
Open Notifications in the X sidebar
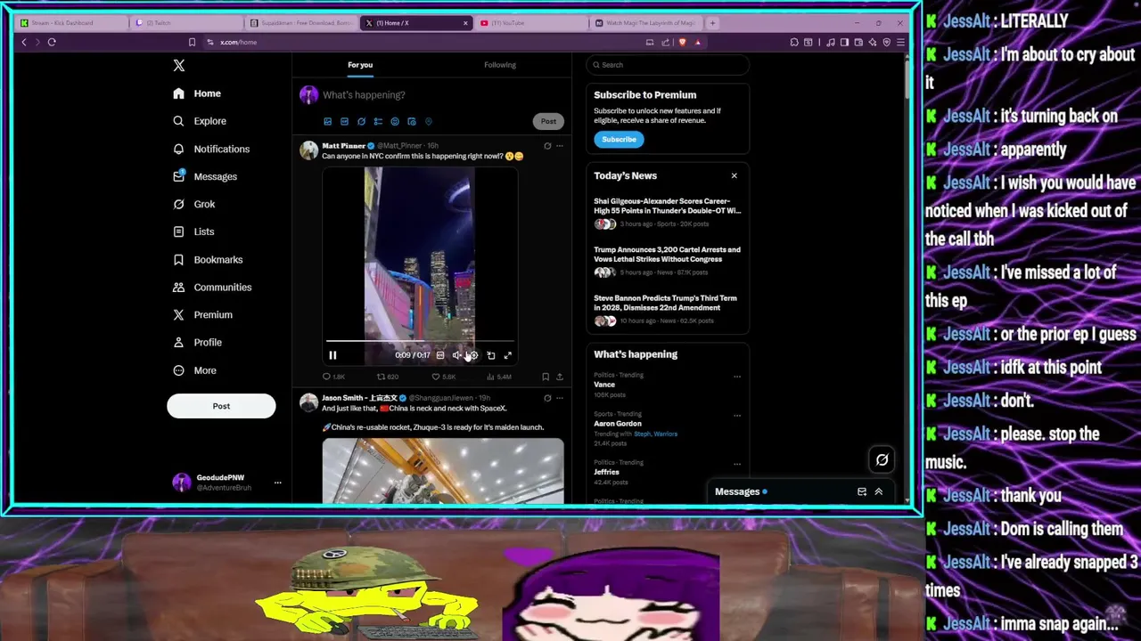211,149
